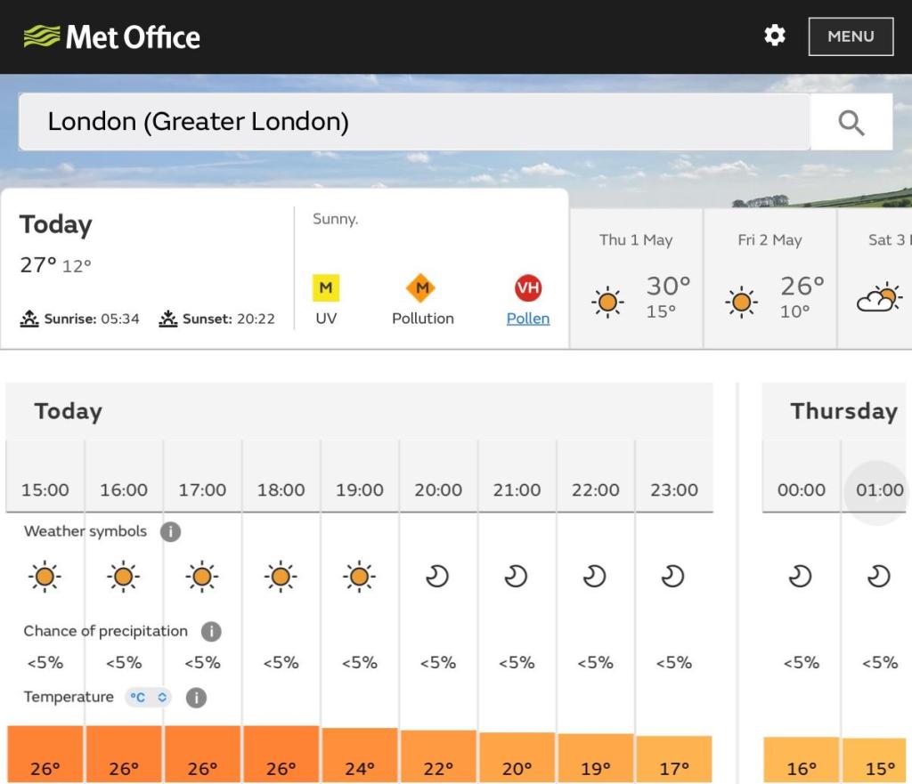
Task: Click the yellow UV index badge
Action: pyautogui.click(x=326, y=288)
